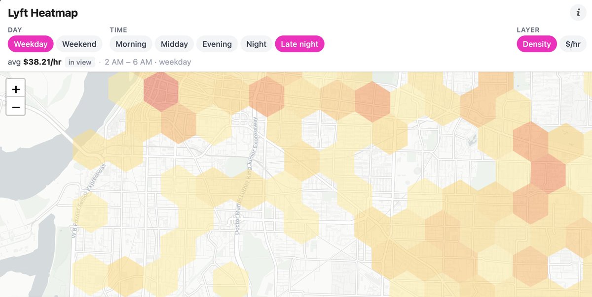Choose the Evening time slot
Image resolution: width=592 pixels, height=297 pixels.
click(x=217, y=44)
